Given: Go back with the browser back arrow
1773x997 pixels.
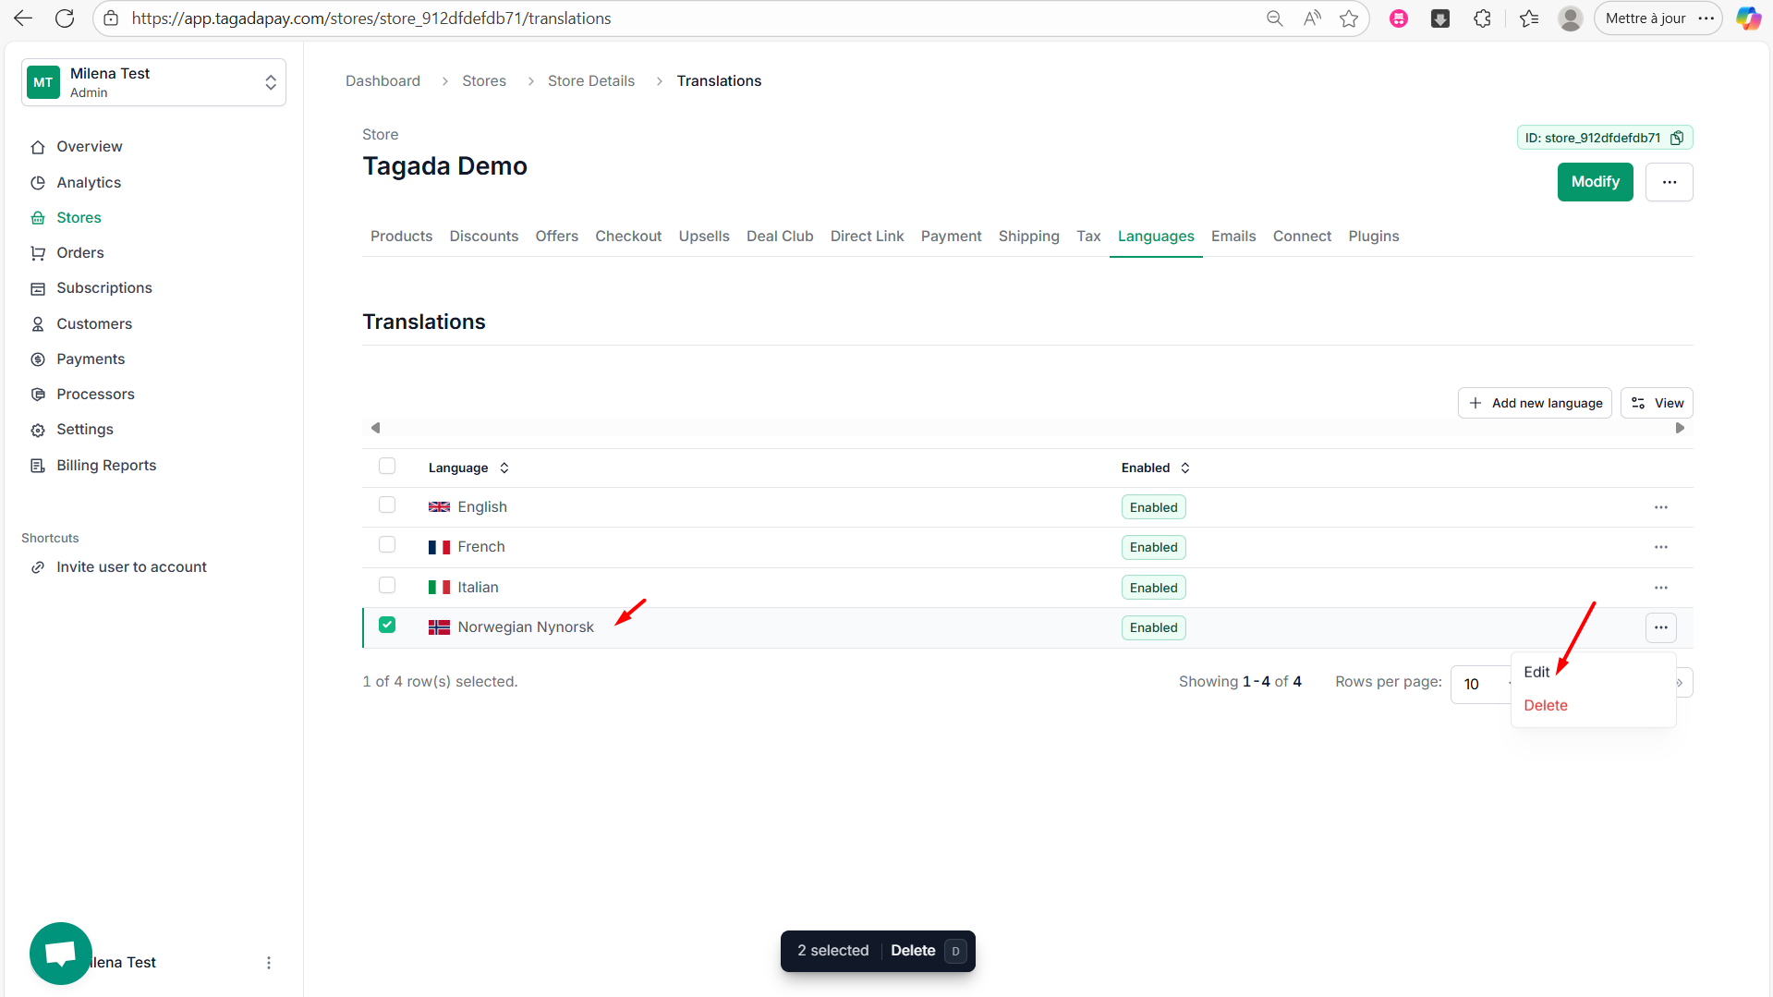Looking at the screenshot, I should pos(23,18).
